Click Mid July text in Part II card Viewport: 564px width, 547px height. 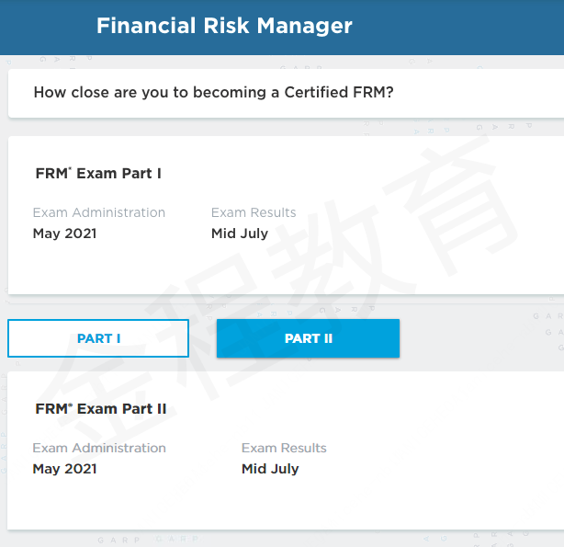(x=270, y=469)
